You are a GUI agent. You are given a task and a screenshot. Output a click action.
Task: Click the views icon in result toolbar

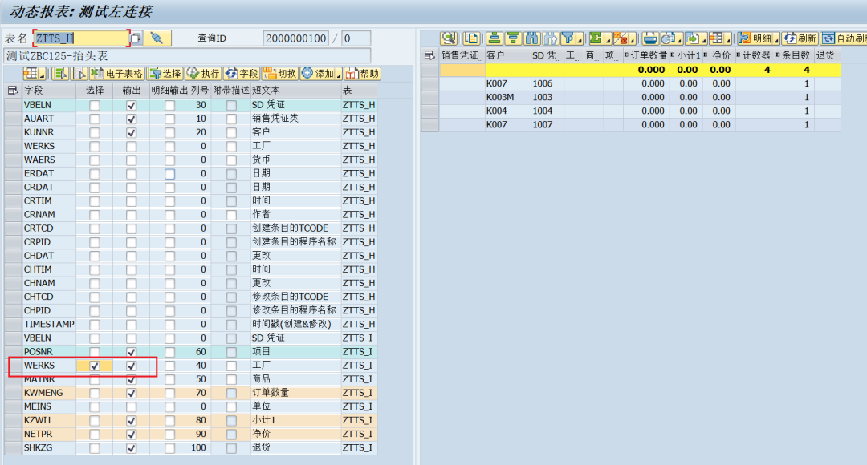[669, 38]
